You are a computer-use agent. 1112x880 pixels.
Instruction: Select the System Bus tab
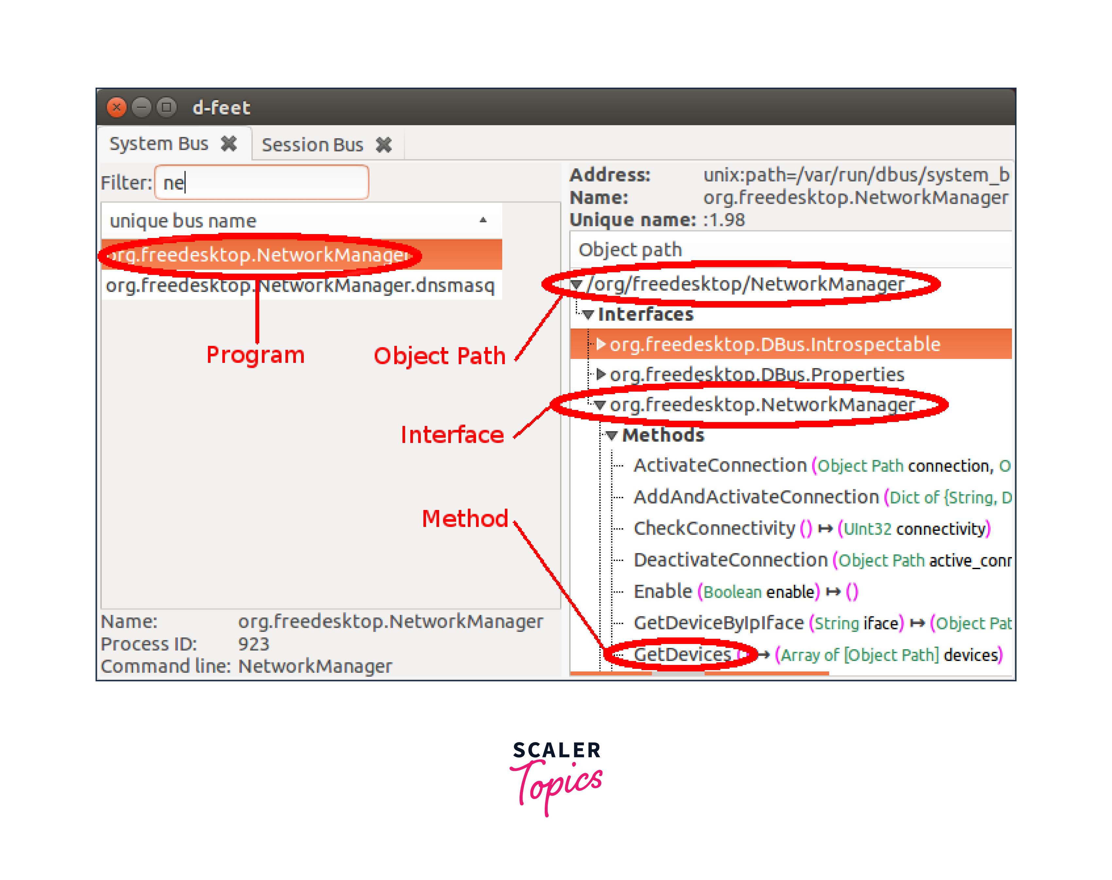tap(159, 144)
